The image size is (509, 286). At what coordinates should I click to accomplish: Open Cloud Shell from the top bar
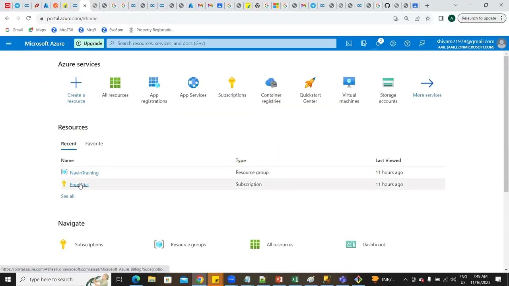pyautogui.click(x=349, y=43)
